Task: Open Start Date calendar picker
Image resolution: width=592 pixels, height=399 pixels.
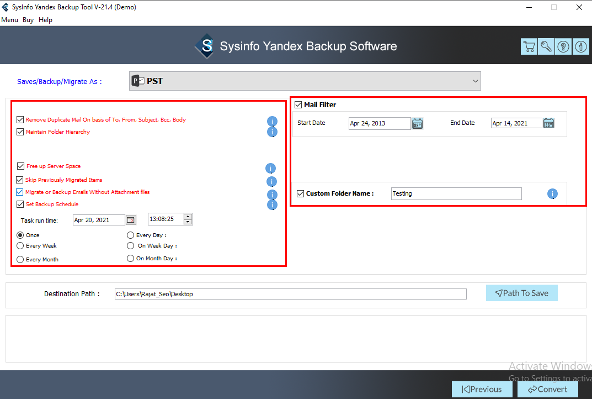Action: coord(417,124)
